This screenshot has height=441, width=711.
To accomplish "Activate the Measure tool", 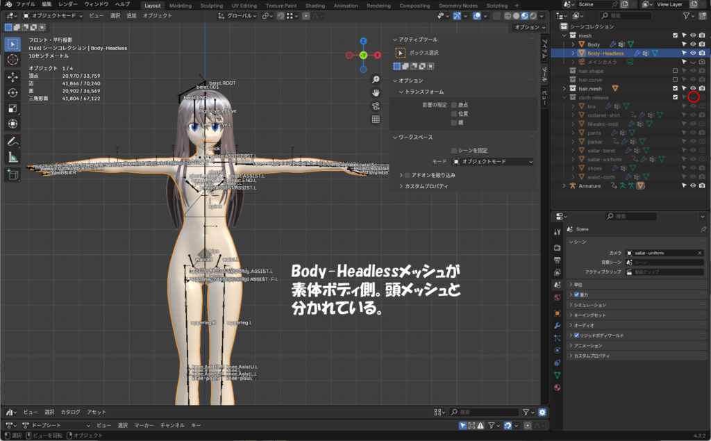I will coord(12,157).
